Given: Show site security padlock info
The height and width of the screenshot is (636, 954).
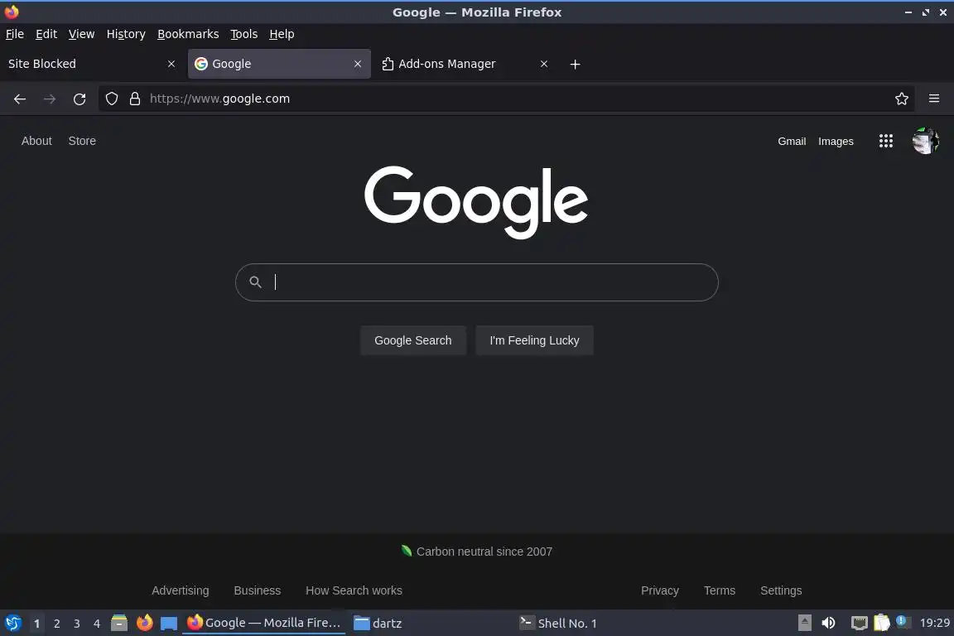Looking at the screenshot, I should pyautogui.click(x=135, y=99).
